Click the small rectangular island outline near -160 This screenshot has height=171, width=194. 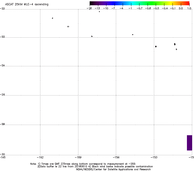pos(68,27)
